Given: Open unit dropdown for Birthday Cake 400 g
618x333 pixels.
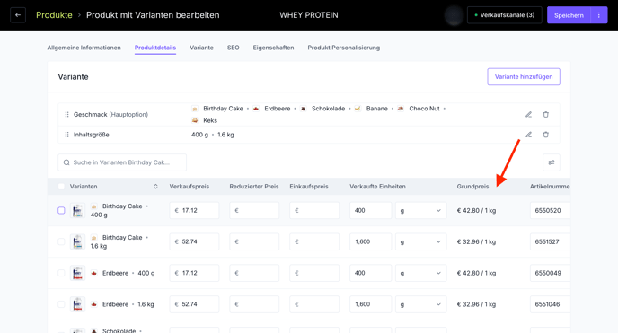Looking at the screenshot, I should pyautogui.click(x=421, y=211).
